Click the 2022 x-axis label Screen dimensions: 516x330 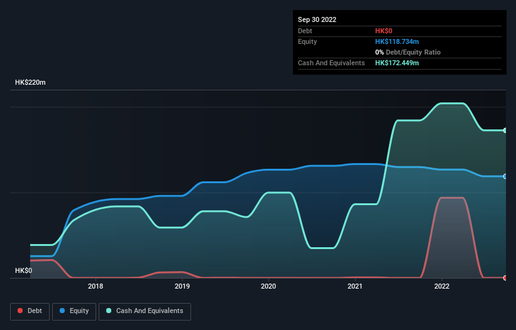tap(442, 286)
